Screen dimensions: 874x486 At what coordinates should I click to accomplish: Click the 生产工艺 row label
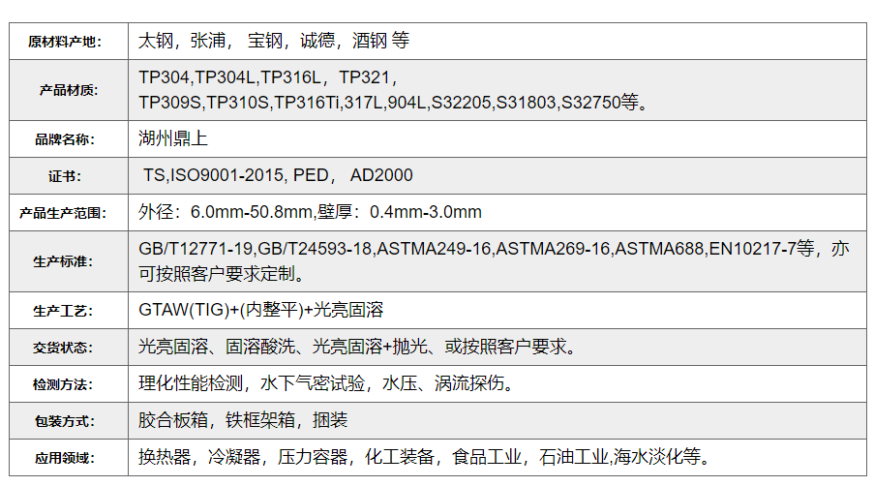tap(65, 311)
